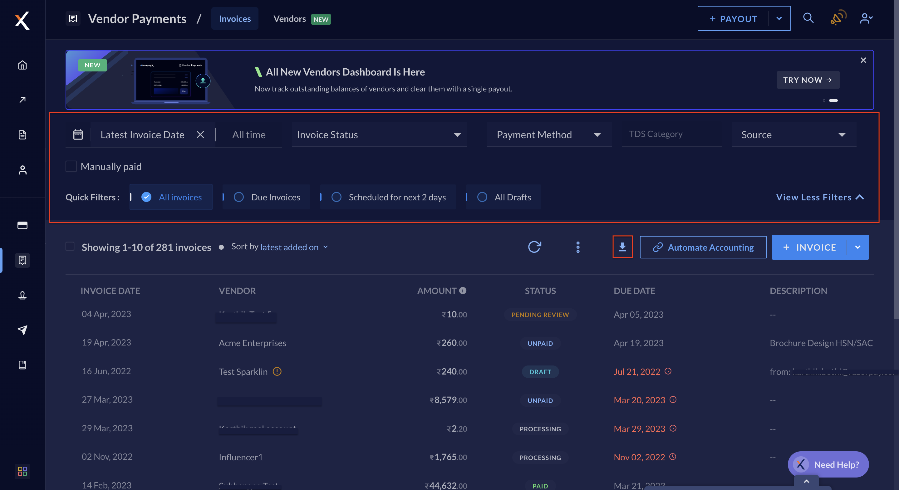Click the search magnifier icon
899x490 pixels.
(810, 18)
